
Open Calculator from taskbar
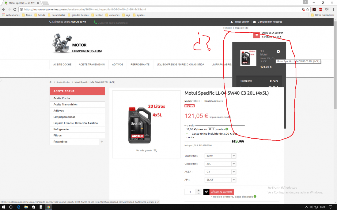(x=41, y=207)
